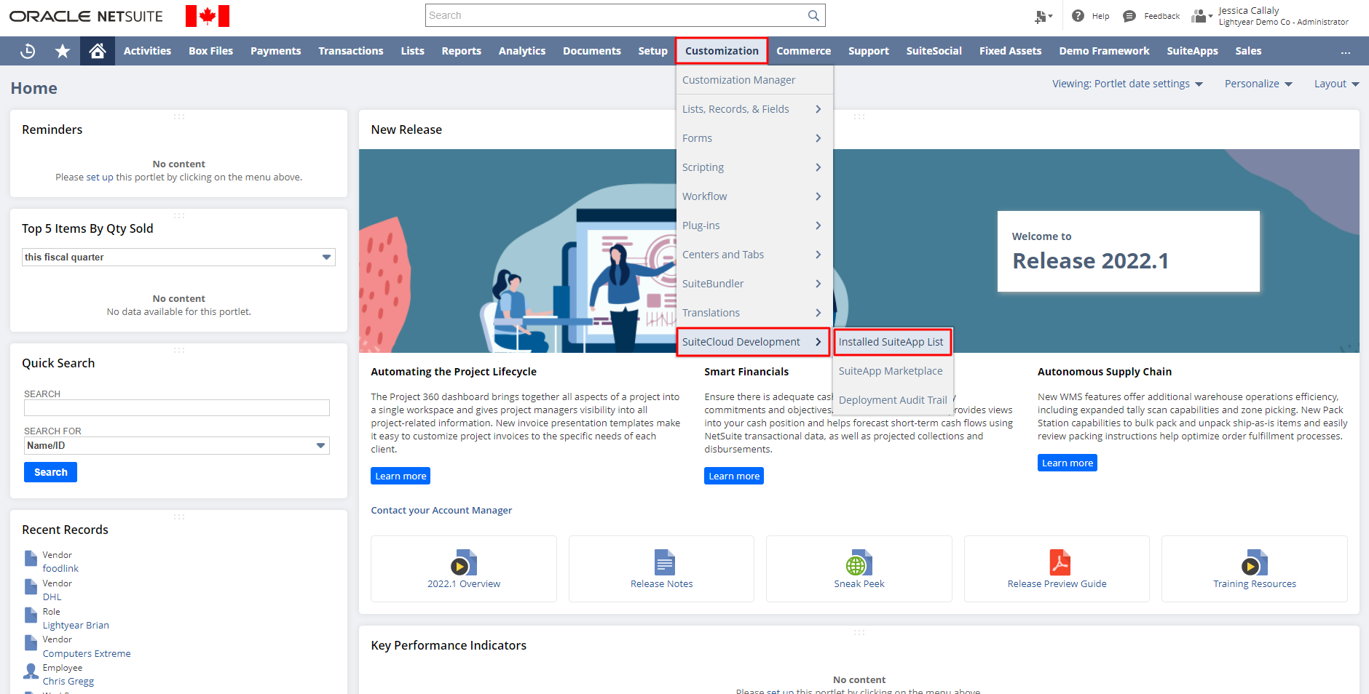The image size is (1369, 694).
Task: Click the DHL vendor record icon
Action: (x=31, y=586)
